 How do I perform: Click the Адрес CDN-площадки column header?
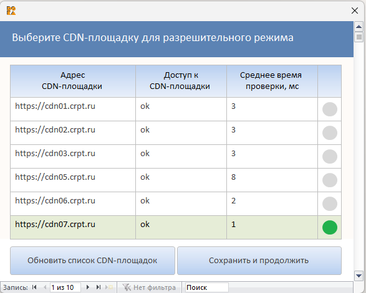click(73, 81)
